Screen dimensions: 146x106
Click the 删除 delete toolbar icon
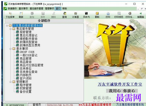tap(54, 15)
